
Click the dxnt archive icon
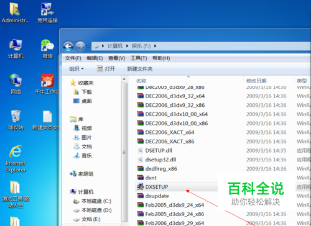(x=141, y=178)
